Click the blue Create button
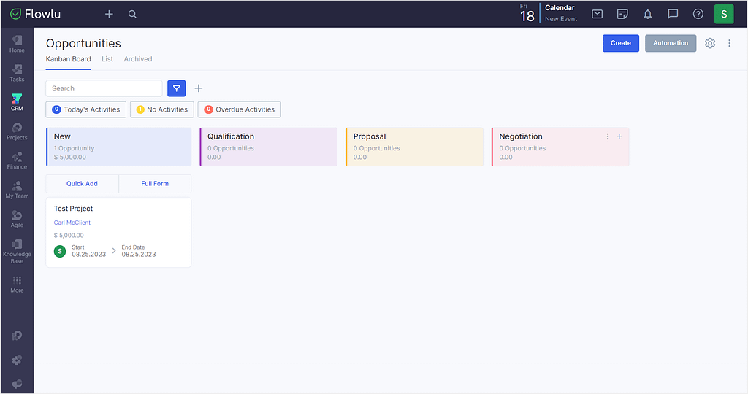The width and height of the screenshot is (748, 394). coord(621,43)
